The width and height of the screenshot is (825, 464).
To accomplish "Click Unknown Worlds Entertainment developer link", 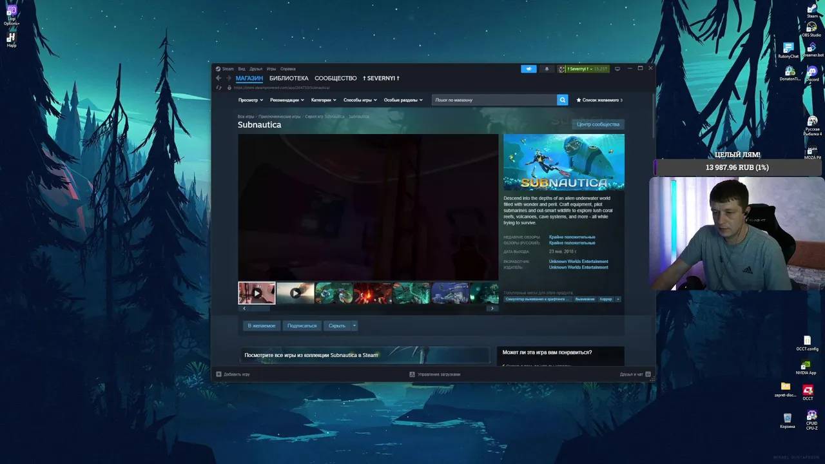I will coord(578,262).
